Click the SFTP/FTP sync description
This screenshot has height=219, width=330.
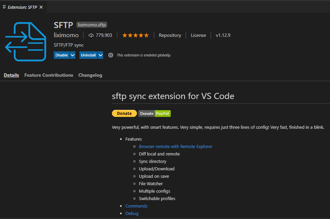[x=69, y=45]
